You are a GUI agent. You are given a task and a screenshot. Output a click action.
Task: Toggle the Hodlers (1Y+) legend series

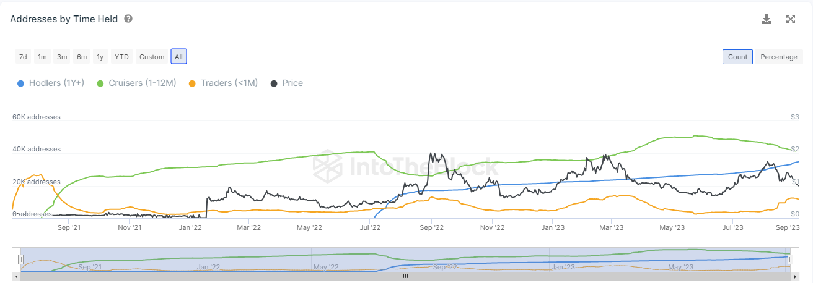pos(51,83)
